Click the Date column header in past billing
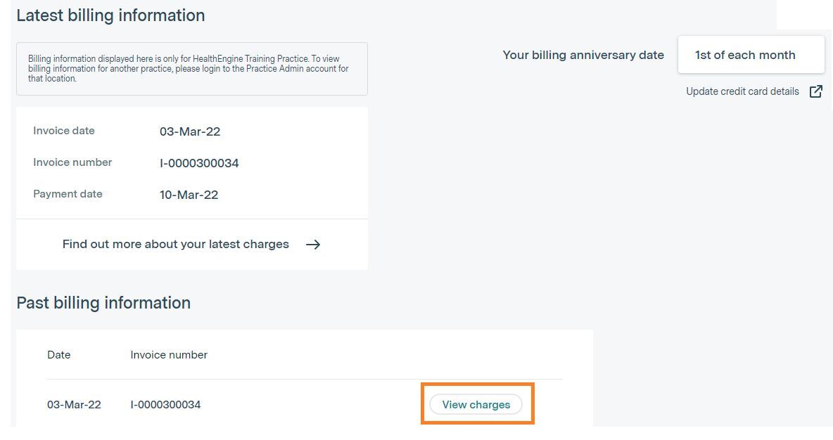Screen dimensions: 833x440 (59, 355)
